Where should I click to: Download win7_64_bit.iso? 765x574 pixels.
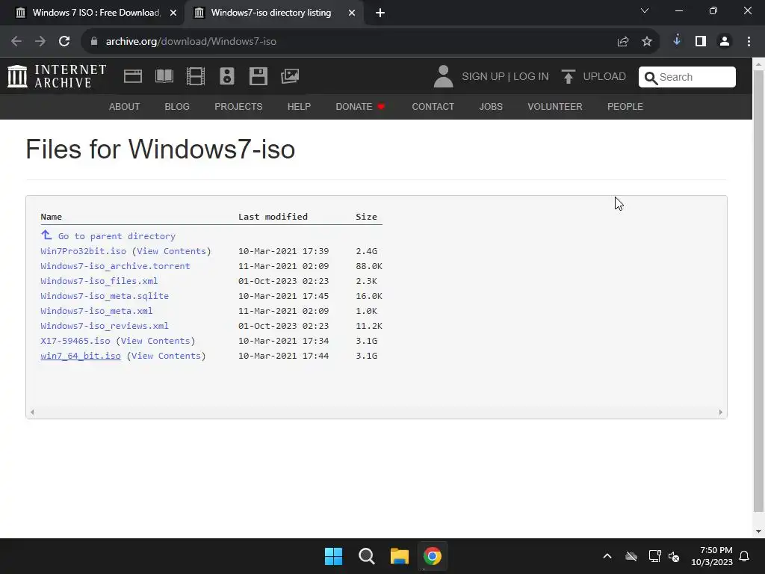click(81, 356)
